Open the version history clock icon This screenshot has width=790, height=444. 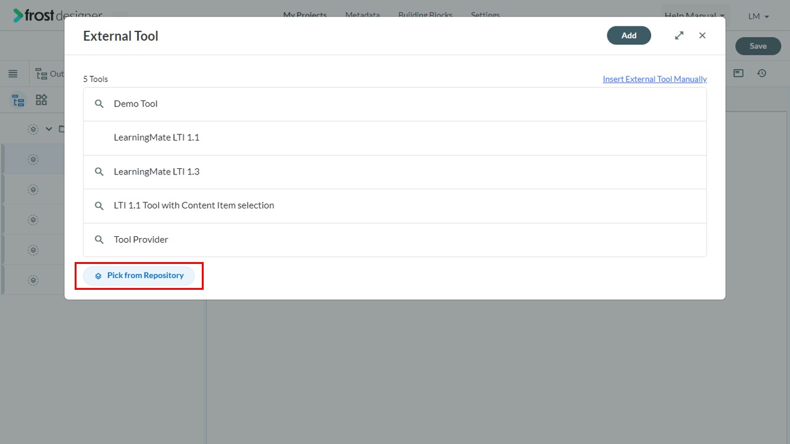click(762, 73)
